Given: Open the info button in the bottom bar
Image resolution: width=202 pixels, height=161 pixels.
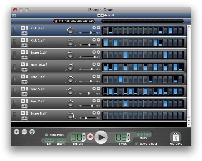Looking at the screenshot, I should pos(32,132).
